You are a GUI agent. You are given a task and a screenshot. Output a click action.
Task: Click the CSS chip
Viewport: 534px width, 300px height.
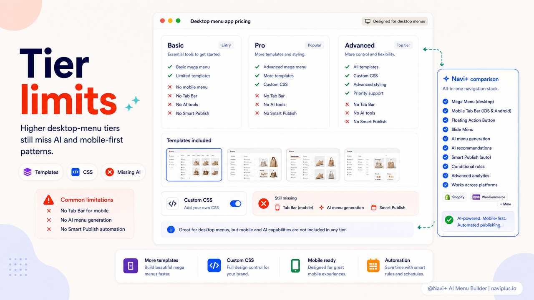coord(82,172)
